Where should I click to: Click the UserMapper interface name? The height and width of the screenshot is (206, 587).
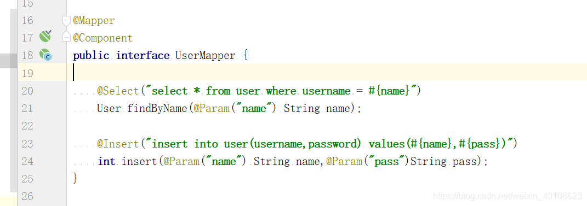(205, 56)
